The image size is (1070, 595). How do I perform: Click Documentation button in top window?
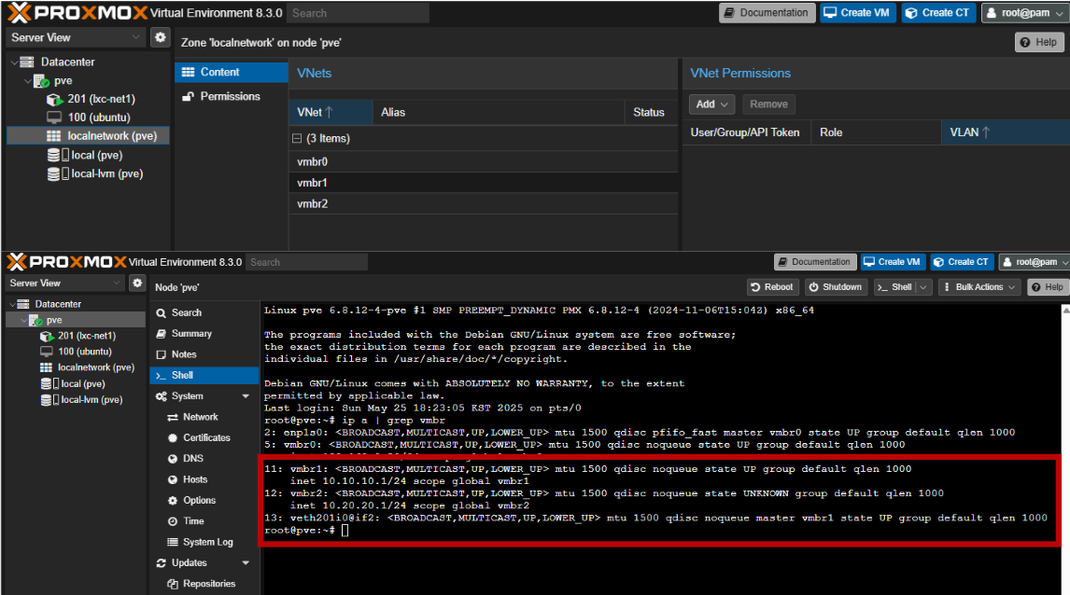(767, 13)
